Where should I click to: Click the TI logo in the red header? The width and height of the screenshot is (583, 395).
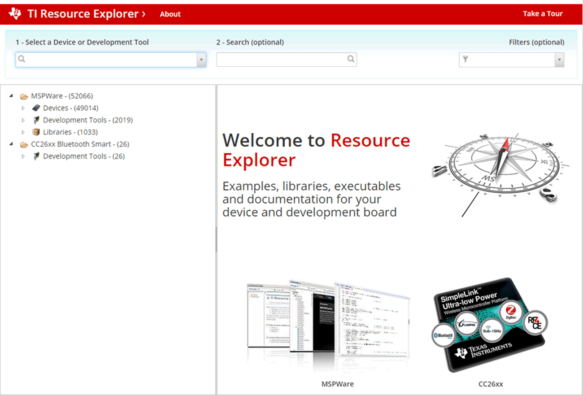(16, 13)
